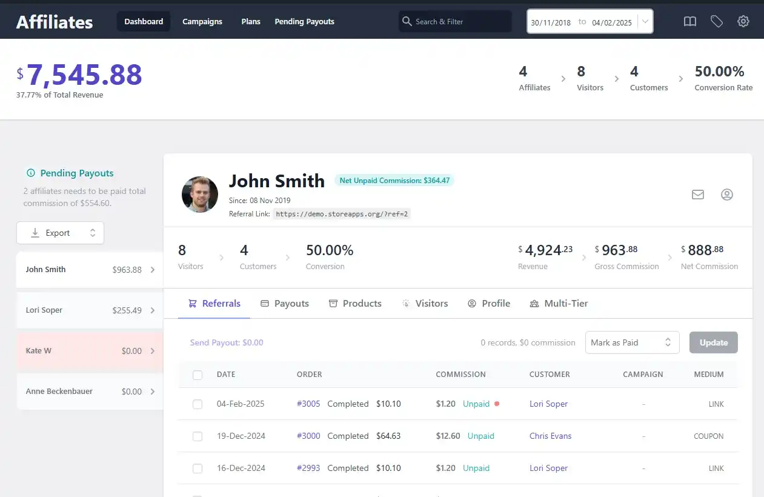Open customer Chris Evans link
The image size is (764, 497).
550,436
